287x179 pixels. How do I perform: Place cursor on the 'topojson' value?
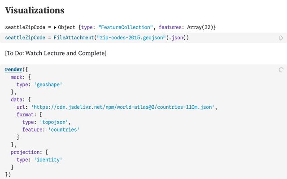pos(54,122)
